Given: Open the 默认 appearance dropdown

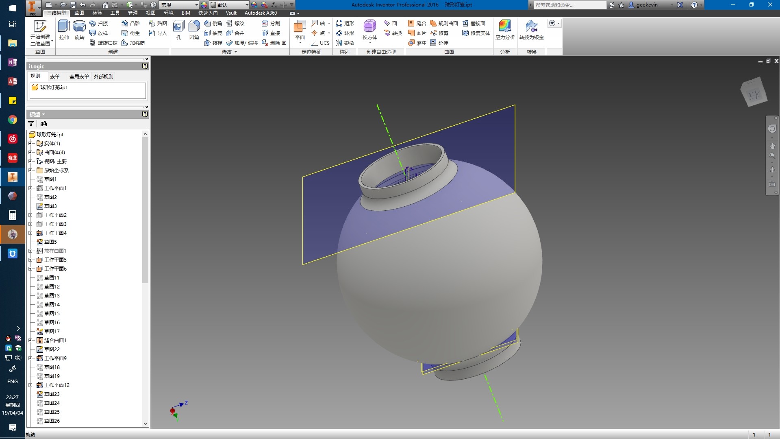Looking at the screenshot, I should [246, 5].
